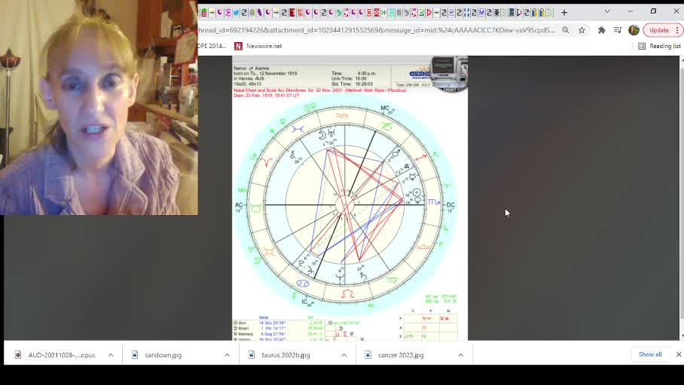This screenshot has width=684, height=385.
Task: Click the Update button
Action: click(658, 30)
